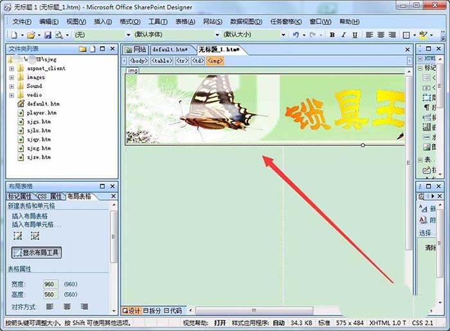The image size is (450, 331).
Task: Open the 插入(I) menu
Action: (x=102, y=21)
